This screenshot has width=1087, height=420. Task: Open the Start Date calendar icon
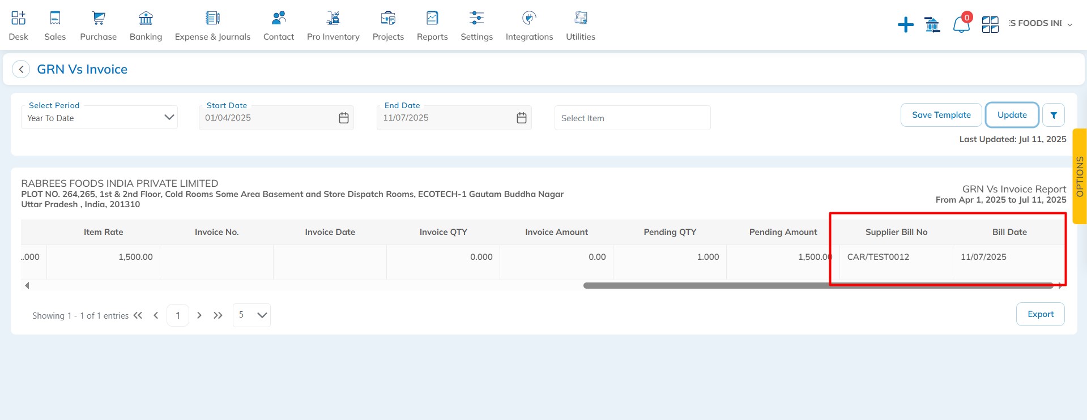[x=344, y=118]
